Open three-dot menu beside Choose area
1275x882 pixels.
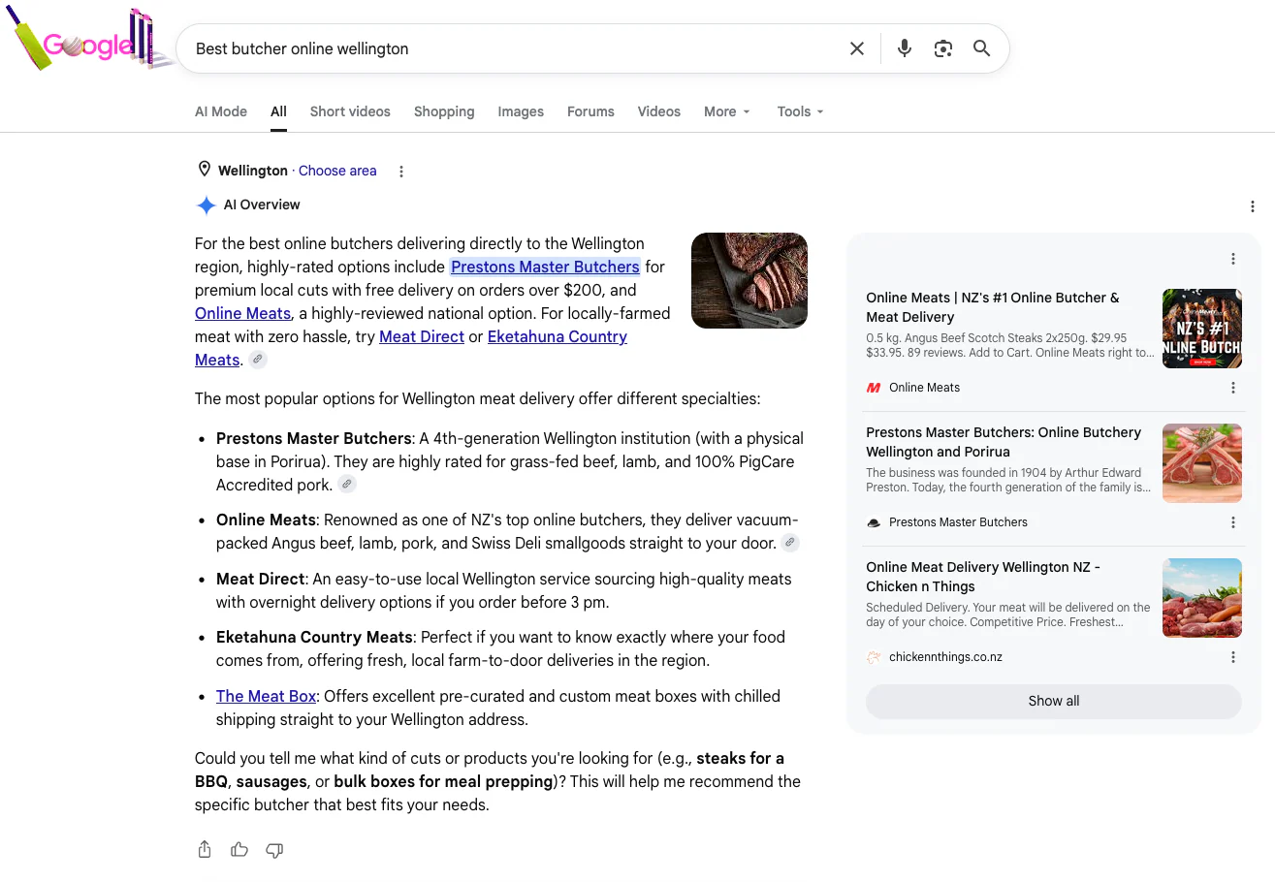401,172
